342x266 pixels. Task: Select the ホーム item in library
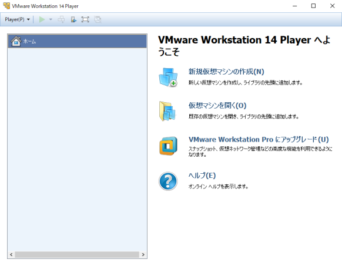pyautogui.click(x=77, y=41)
